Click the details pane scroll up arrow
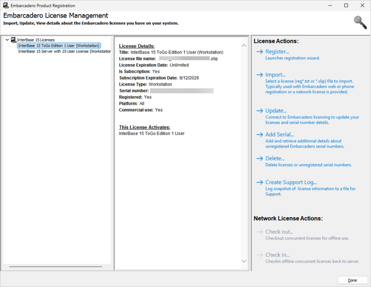The height and width of the screenshot is (287, 371). click(244, 45)
